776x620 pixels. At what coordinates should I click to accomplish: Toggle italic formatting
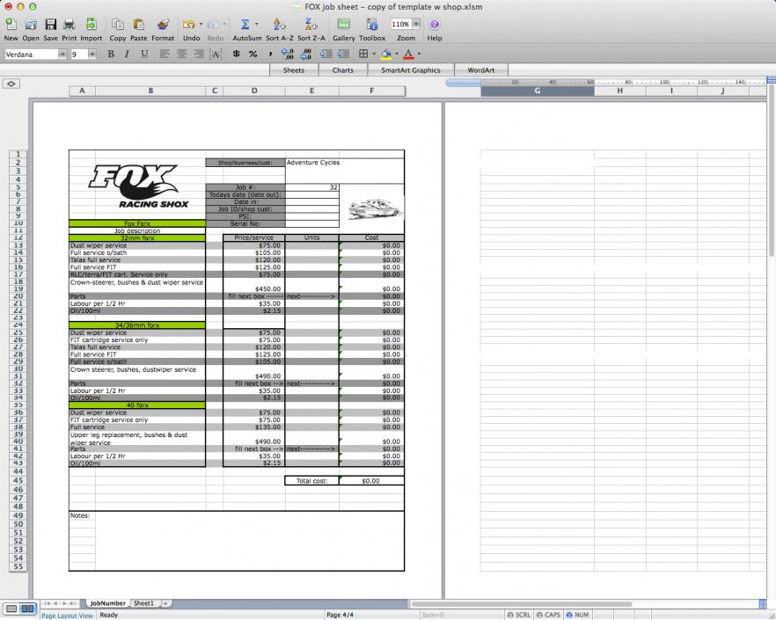(128, 54)
